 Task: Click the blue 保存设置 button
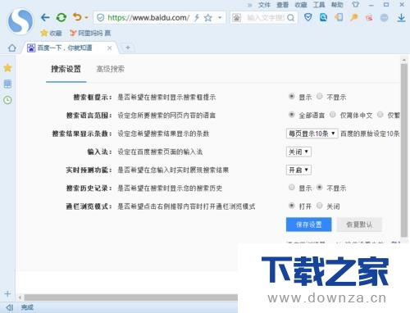pyautogui.click(x=309, y=225)
